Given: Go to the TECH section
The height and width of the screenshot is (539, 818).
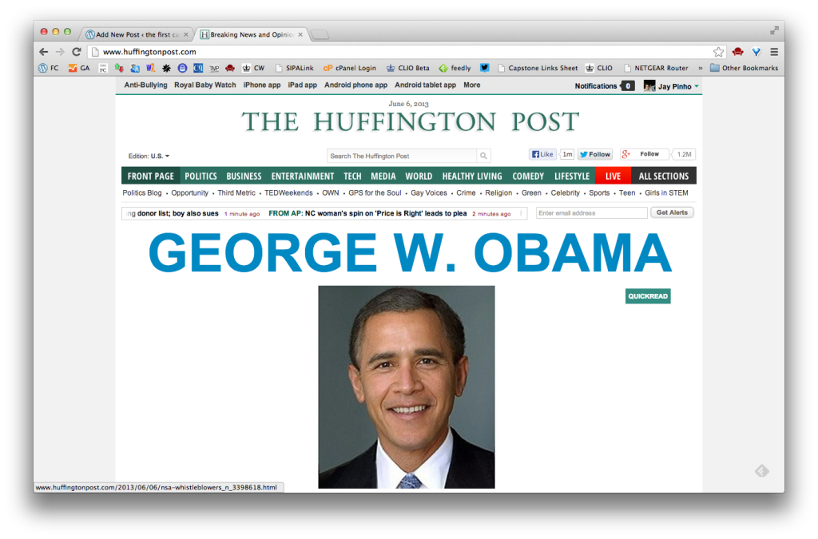Looking at the screenshot, I should click(x=352, y=176).
